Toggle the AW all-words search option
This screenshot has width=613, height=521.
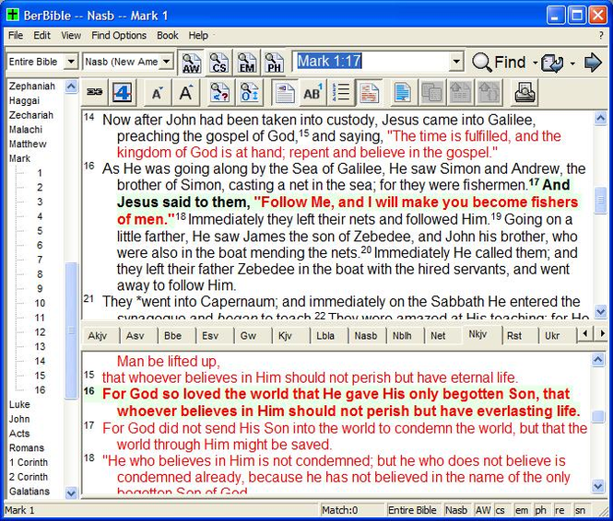coord(191,63)
